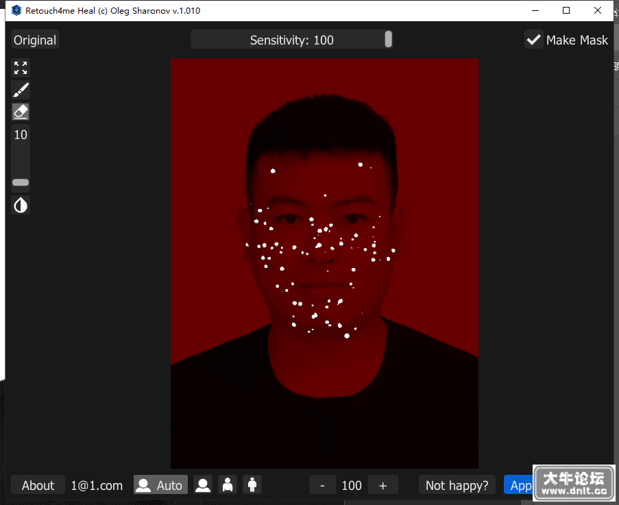Minimize the Retouch4me Heal window
The width and height of the screenshot is (619, 505).
click(535, 10)
